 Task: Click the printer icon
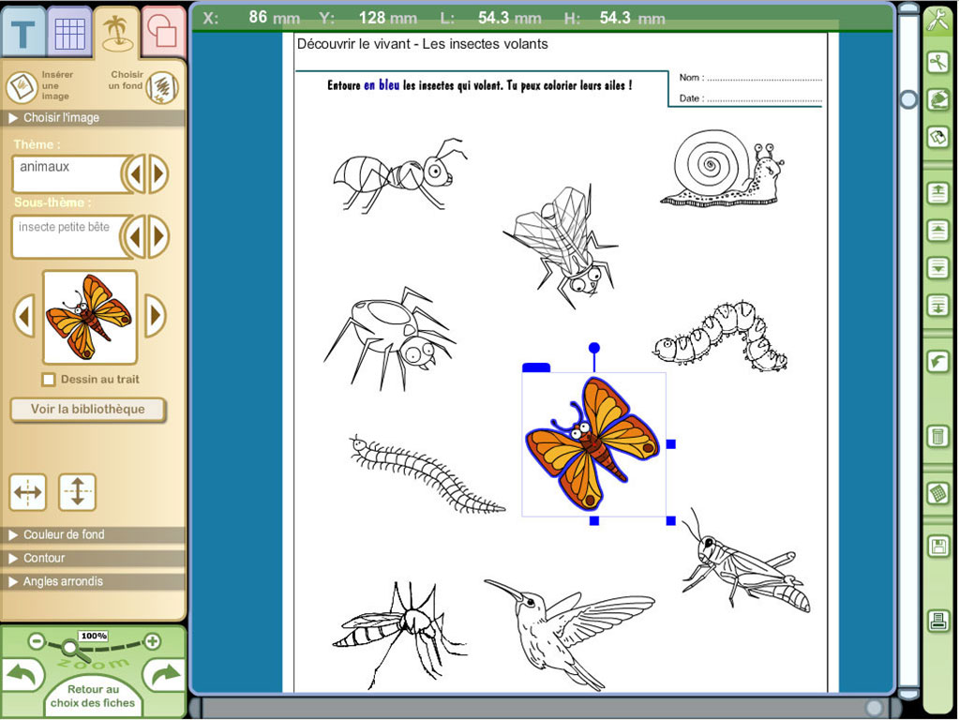coord(937,620)
